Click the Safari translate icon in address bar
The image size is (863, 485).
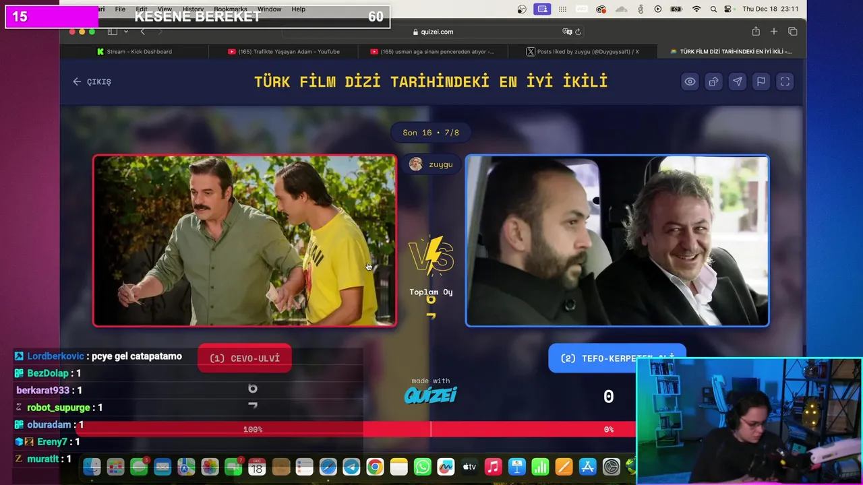pyautogui.click(x=567, y=32)
